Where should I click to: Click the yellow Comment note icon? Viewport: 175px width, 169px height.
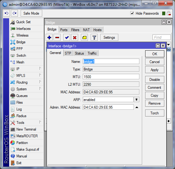[x=84, y=38]
